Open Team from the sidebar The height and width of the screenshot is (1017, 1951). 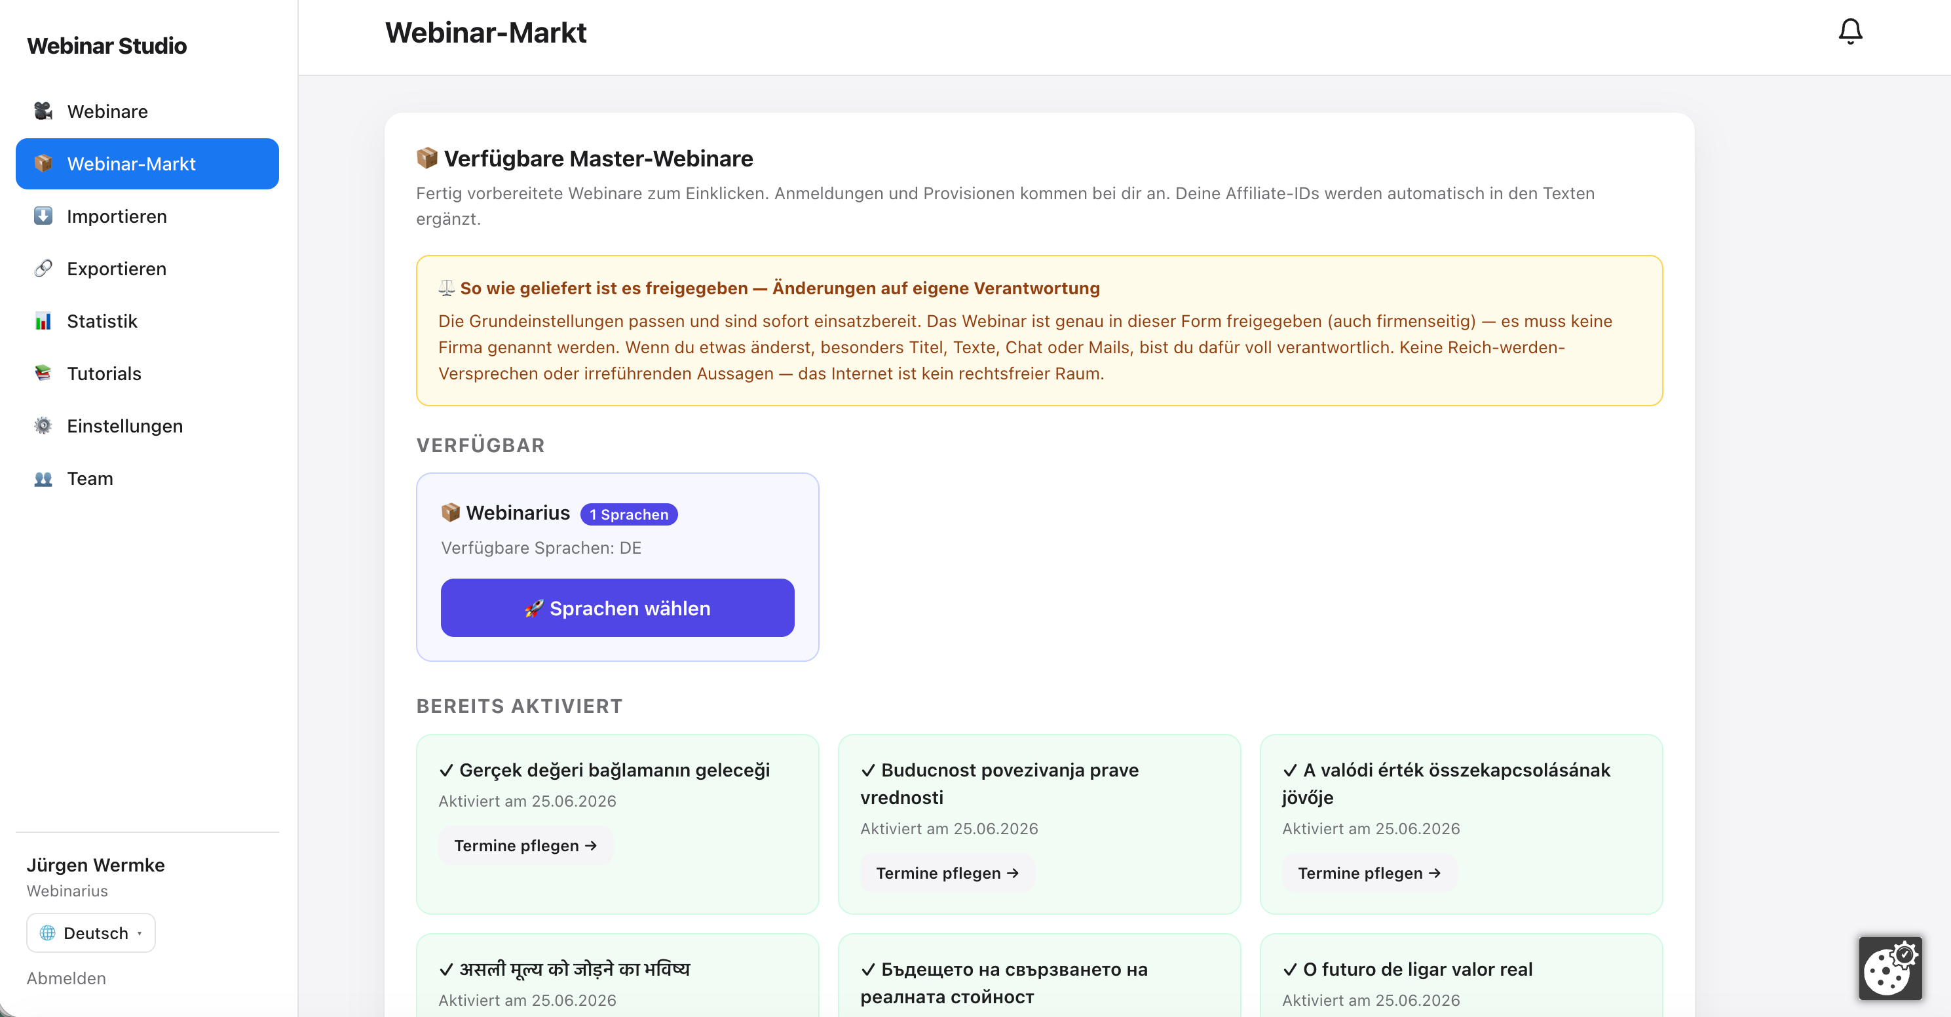(x=147, y=478)
